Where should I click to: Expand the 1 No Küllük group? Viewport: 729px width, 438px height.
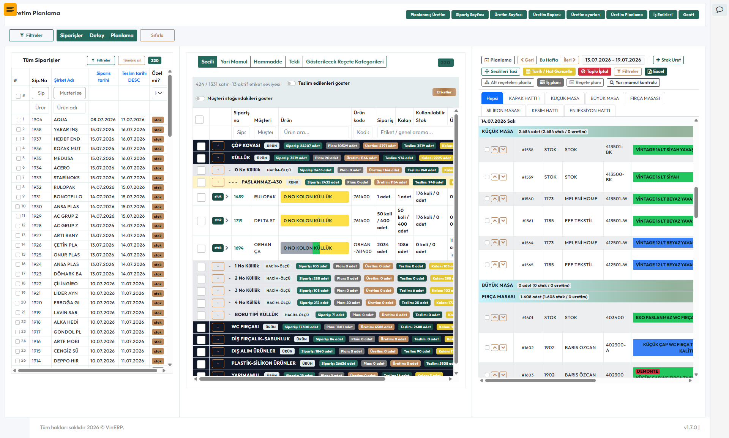tap(218, 267)
